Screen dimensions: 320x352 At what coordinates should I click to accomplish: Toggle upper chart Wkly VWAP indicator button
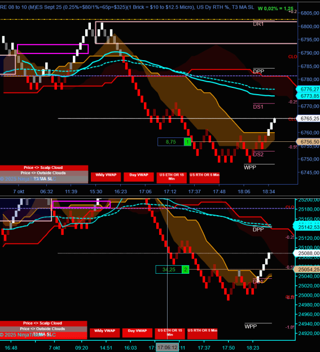pyautogui.click(x=106, y=177)
